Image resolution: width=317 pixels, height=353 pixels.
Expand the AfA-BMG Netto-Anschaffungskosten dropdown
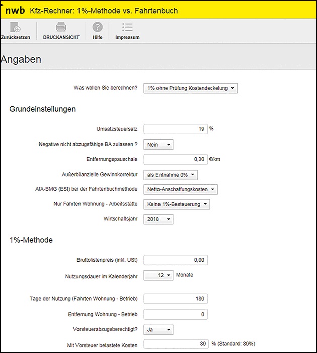[181, 189]
